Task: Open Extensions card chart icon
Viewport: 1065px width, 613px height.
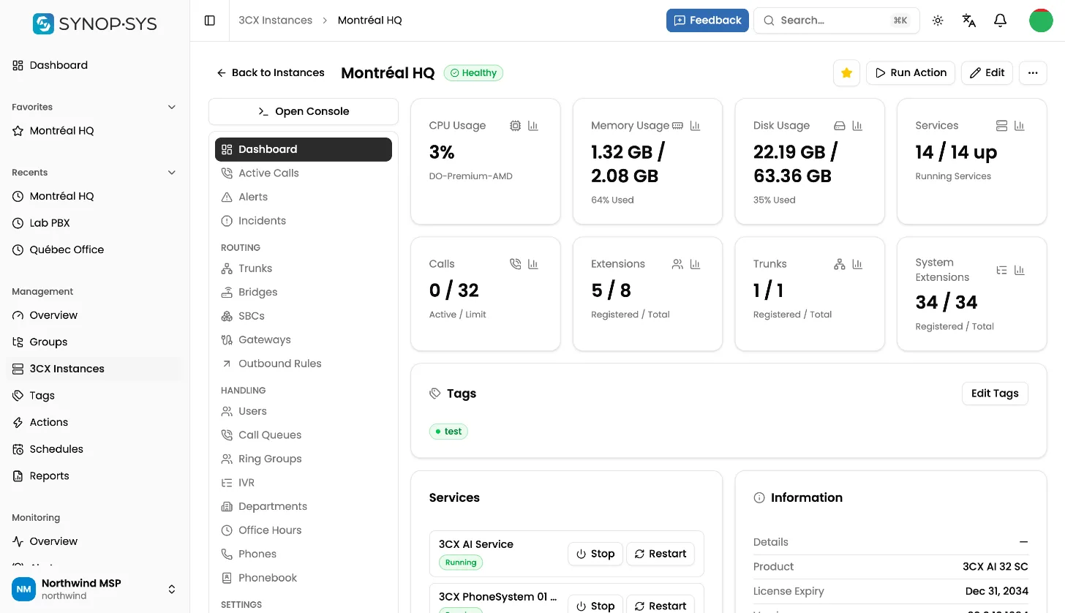Action: [695, 264]
